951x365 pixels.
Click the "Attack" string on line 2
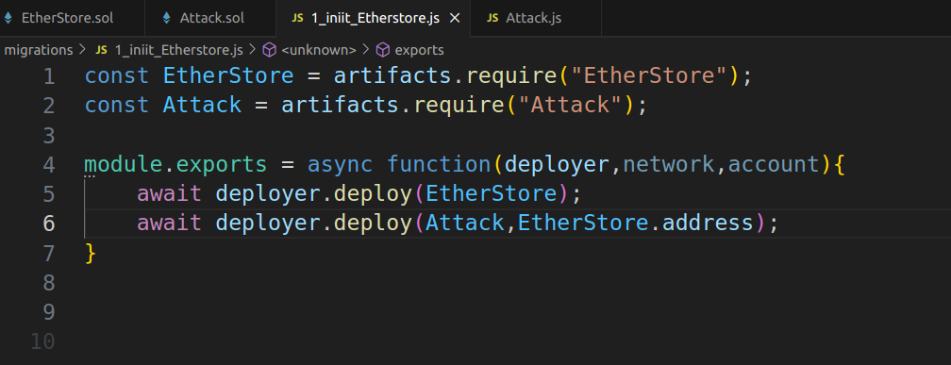(x=570, y=105)
